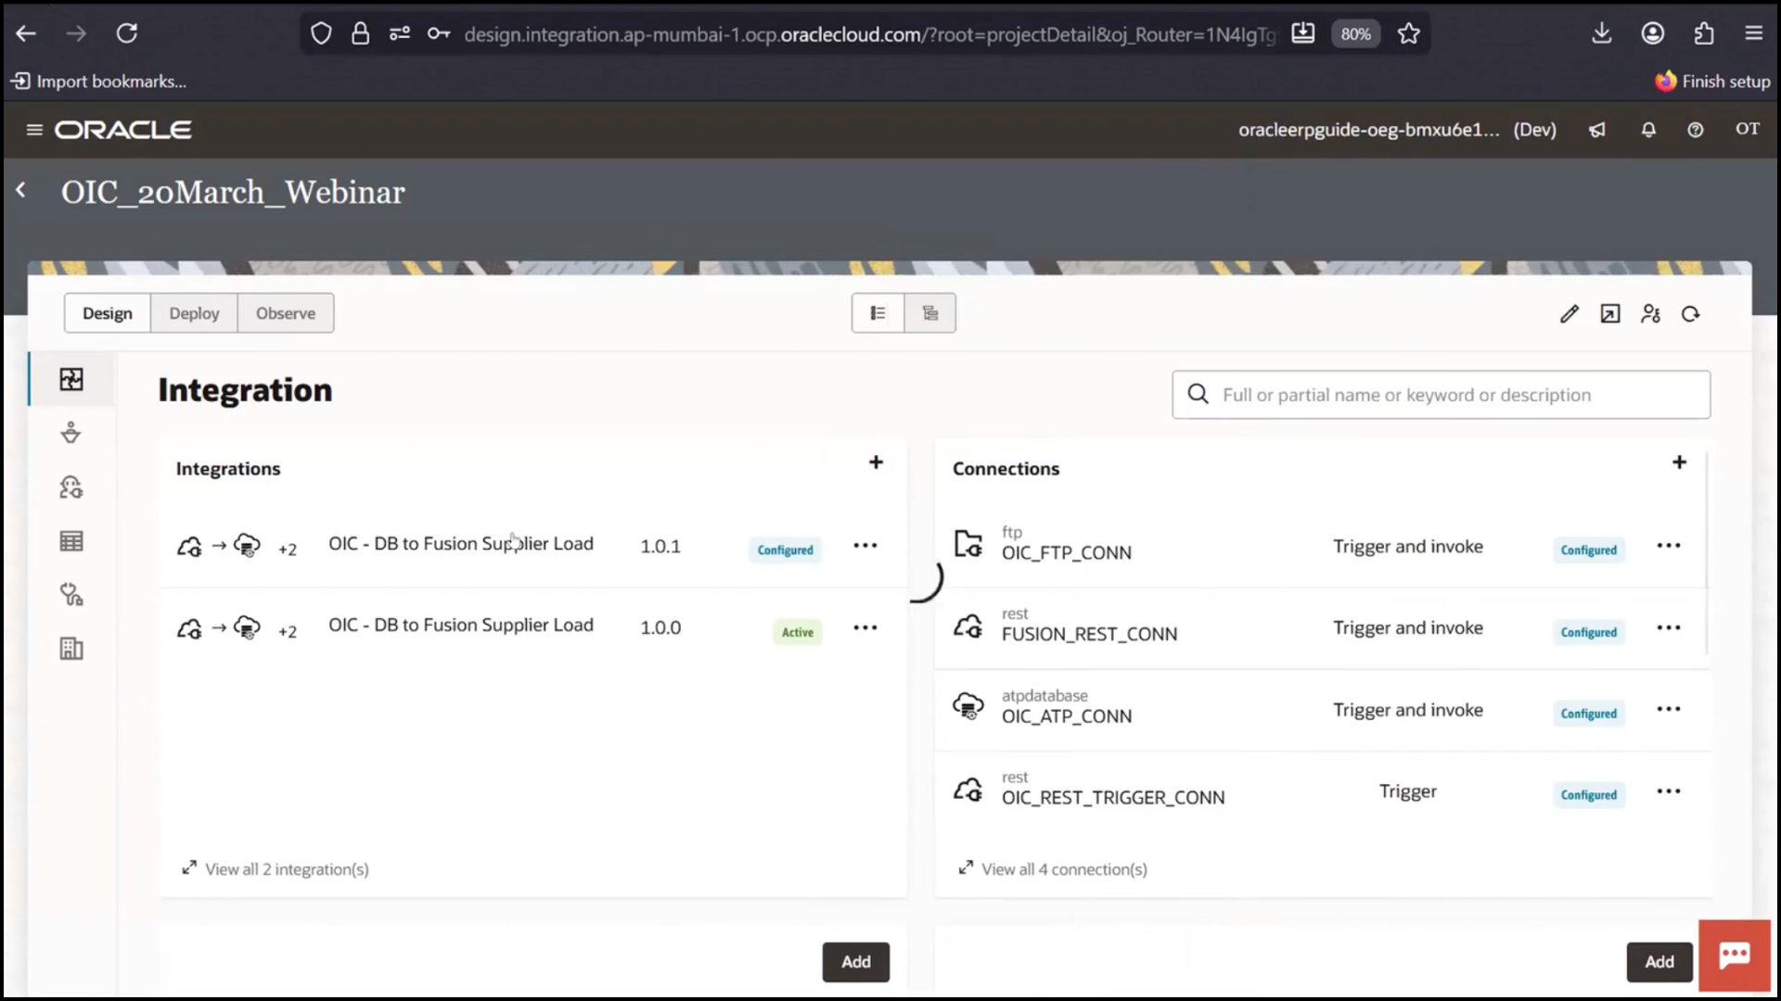Click the export project icon
Viewport: 1781px width, 1001px height.
[x=1610, y=314]
